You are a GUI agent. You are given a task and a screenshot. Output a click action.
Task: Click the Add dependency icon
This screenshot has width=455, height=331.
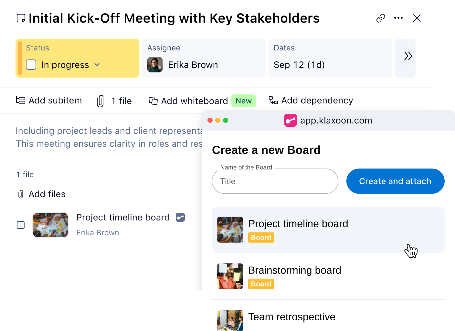(273, 101)
